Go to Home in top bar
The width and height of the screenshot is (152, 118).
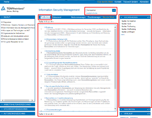click(x=7, y=2)
